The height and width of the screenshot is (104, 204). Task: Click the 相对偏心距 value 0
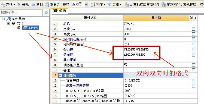(x=156, y=39)
